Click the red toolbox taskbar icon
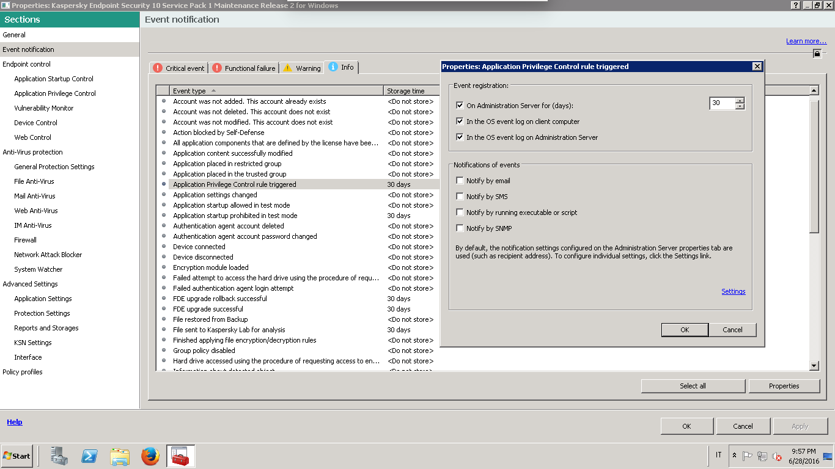 coord(180,456)
